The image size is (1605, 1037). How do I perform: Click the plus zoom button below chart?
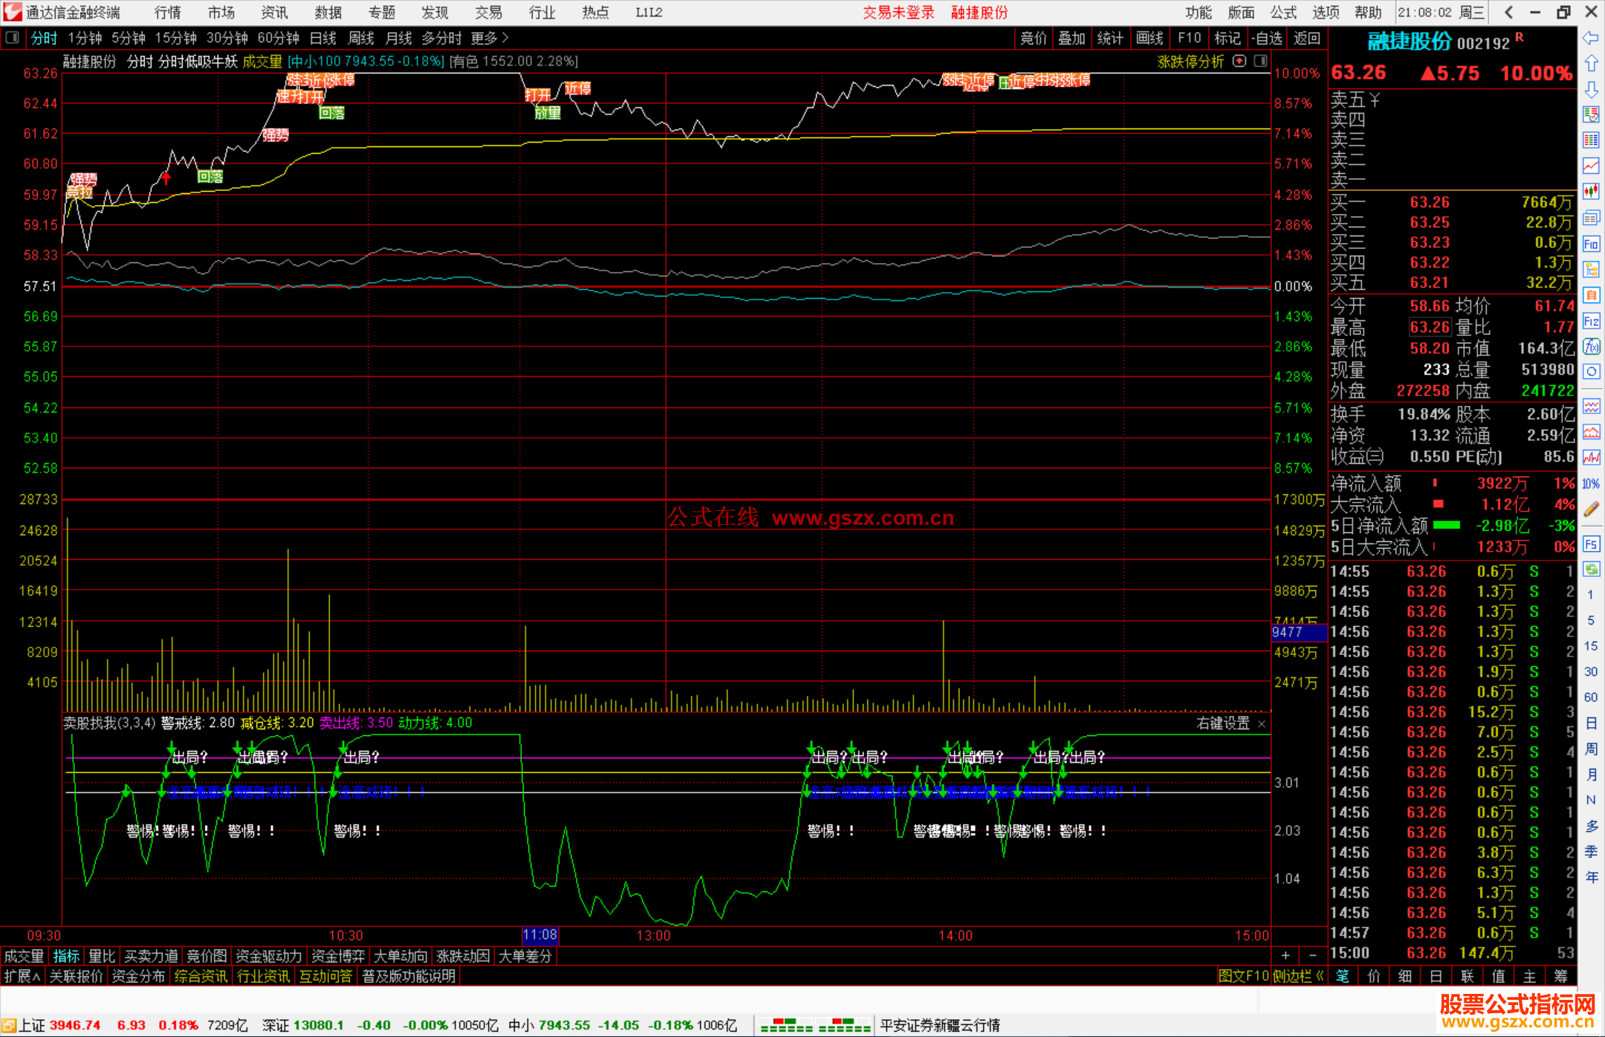tap(1285, 955)
